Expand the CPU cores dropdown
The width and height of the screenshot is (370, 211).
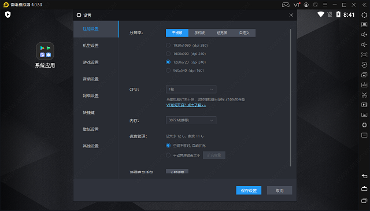click(x=191, y=90)
